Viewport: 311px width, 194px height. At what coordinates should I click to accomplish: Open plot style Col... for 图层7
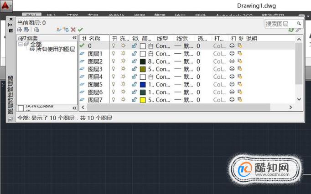tap(219, 100)
